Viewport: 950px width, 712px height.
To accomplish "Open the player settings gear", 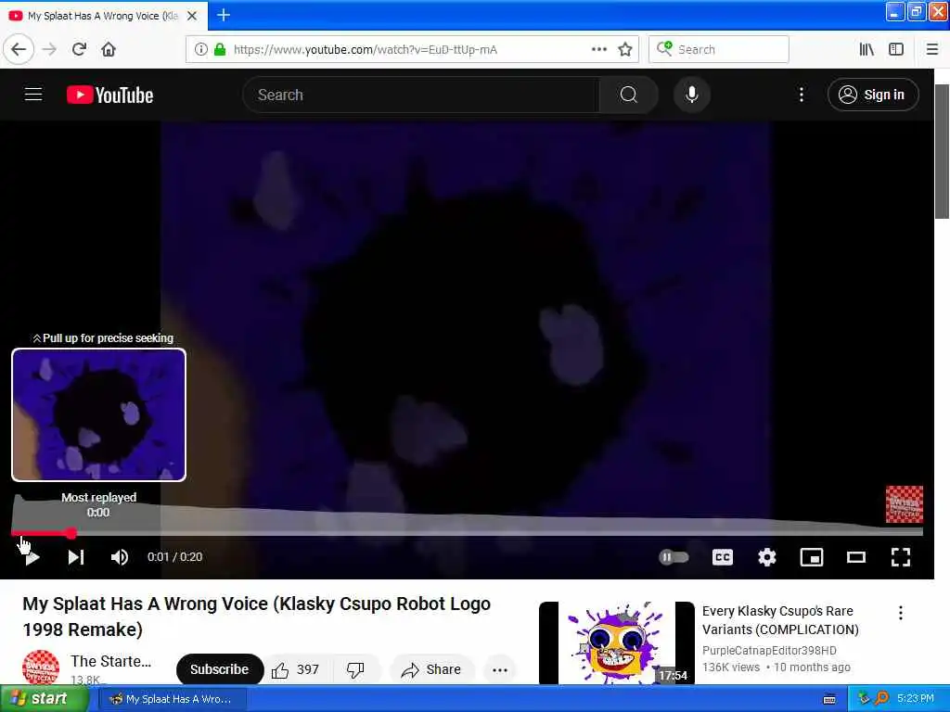I will click(767, 557).
